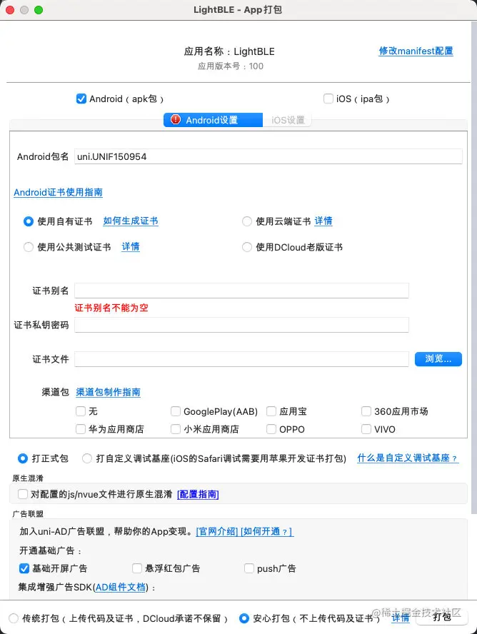
Task: Select the 使用云端证书 radio button
Action: pos(246,221)
